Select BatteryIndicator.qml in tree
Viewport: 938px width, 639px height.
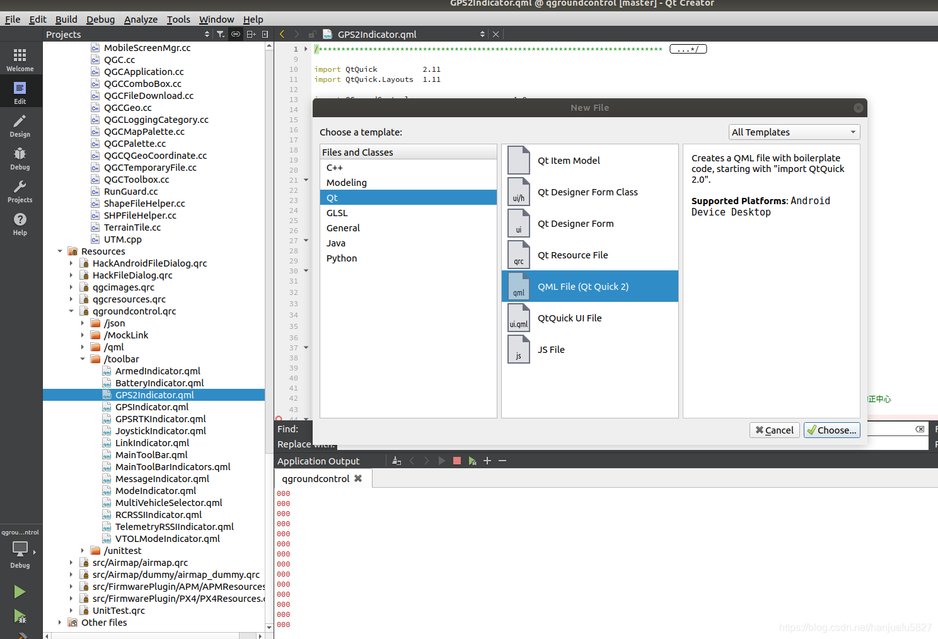coord(159,383)
